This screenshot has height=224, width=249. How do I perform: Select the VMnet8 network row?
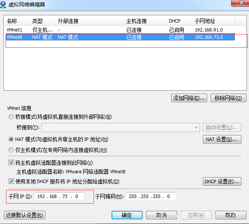pos(120,37)
